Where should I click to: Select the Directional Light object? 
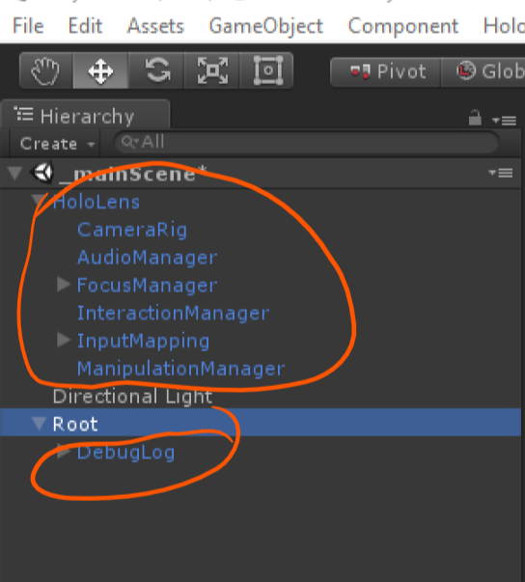tap(133, 397)
